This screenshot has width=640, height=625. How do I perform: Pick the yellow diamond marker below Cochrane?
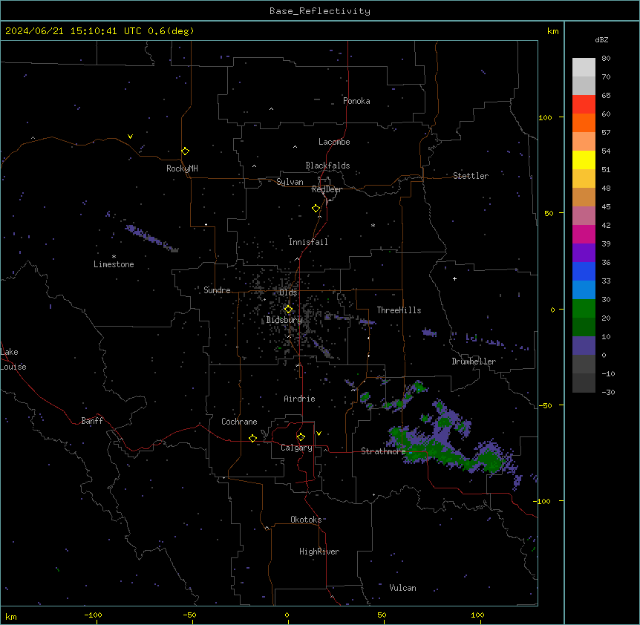[252, 438]
